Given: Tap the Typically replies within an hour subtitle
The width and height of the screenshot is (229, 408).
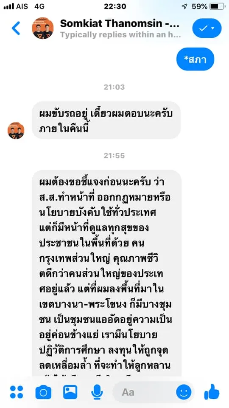Looking at the screenshot, I should coord(120,34).
